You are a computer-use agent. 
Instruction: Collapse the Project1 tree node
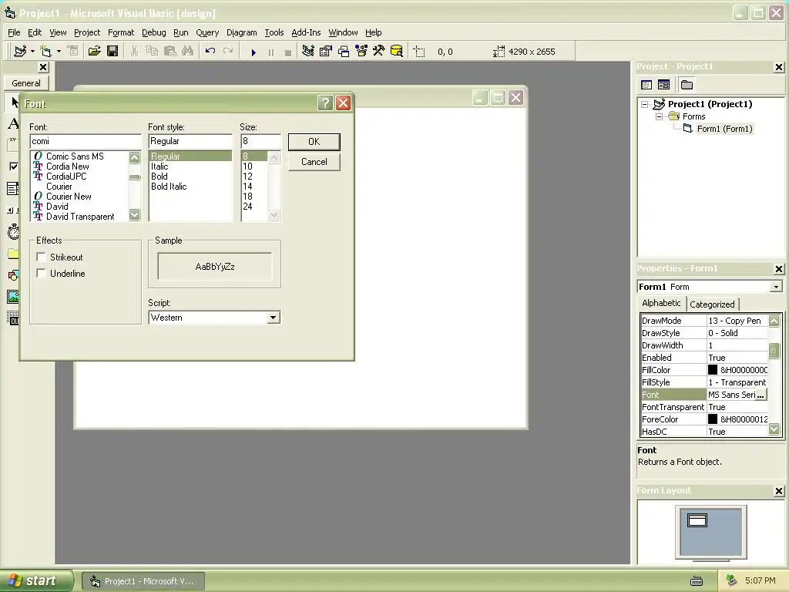tap(645, 104)
